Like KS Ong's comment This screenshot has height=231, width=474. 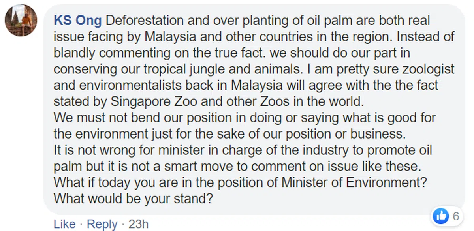(x=64, y=224)
